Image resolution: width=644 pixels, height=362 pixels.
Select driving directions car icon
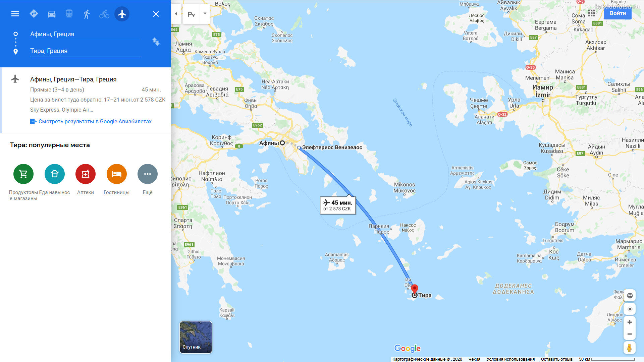click(x=52, y=14)
